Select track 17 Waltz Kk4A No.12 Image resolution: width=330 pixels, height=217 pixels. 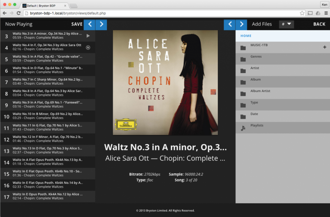48,196
